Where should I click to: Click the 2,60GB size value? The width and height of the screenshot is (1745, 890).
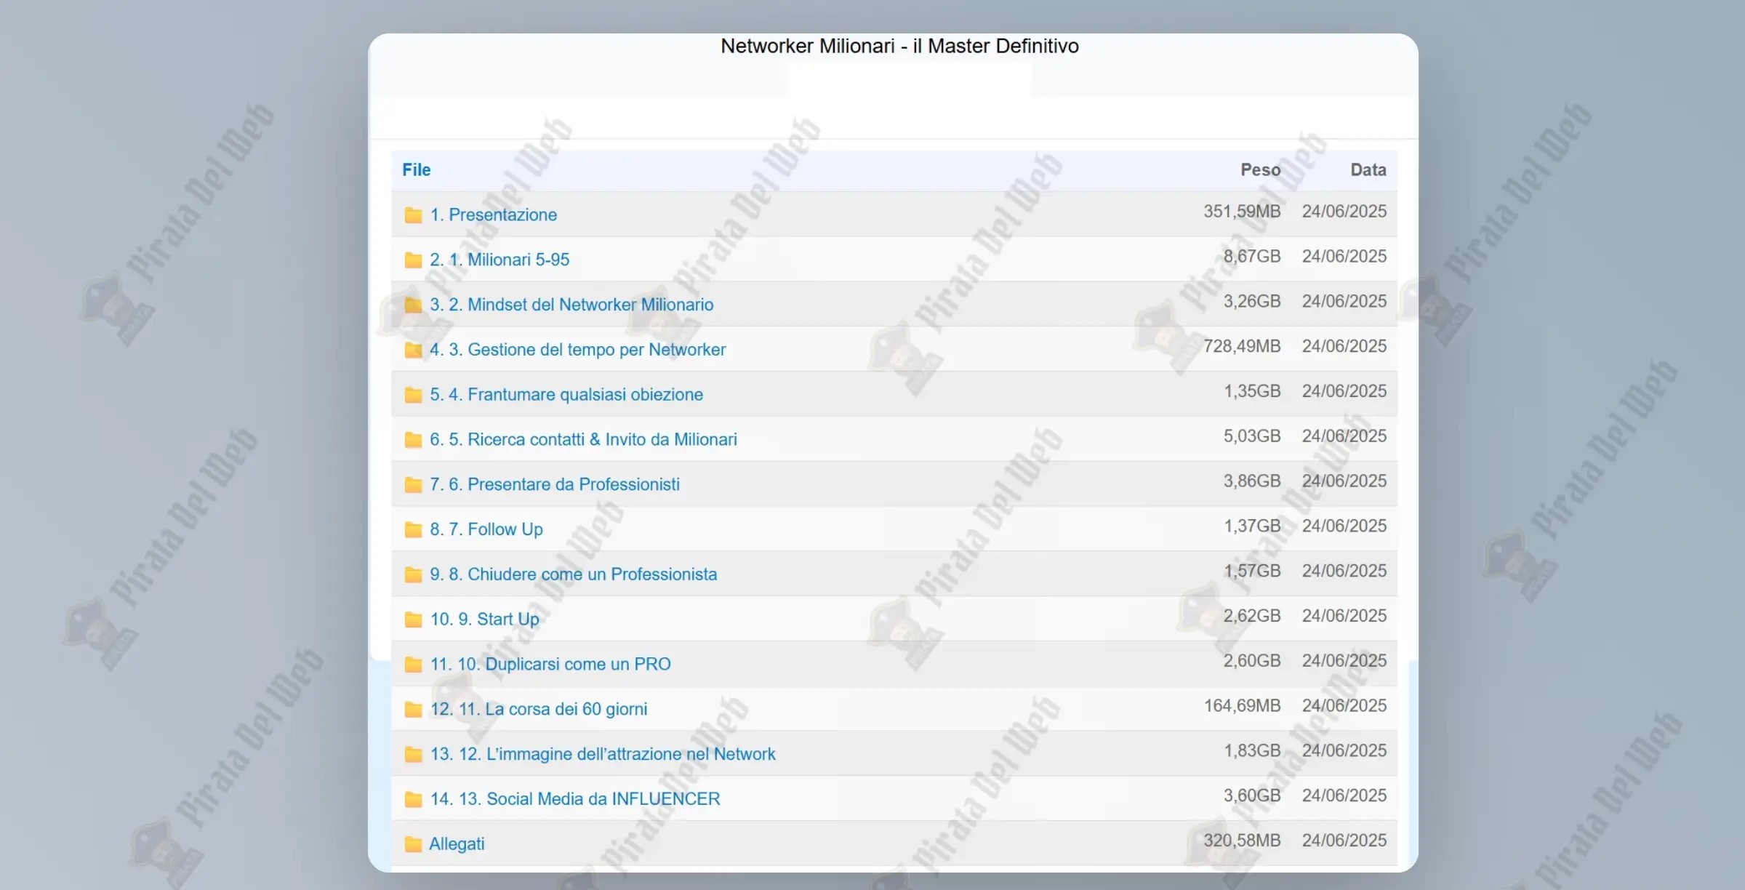(x=1252, y=661)
